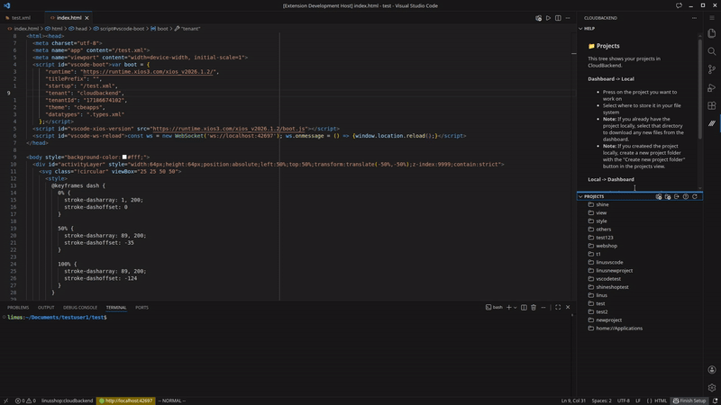Click the Spaces: 2 indentation item
This screenshot has height=405, width=721.
pyautogui.click(x=601, y=400)
